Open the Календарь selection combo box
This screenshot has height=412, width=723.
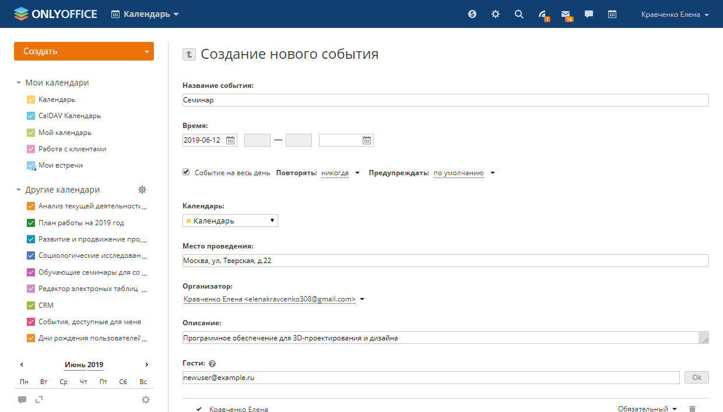[x=230, y=221]
